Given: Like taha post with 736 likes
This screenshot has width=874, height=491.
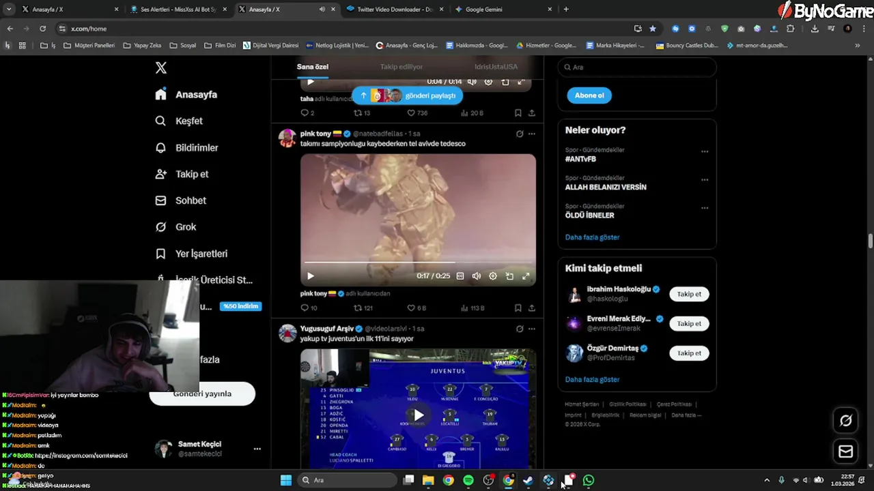Looking at the screenshot, I should [417, 113].
